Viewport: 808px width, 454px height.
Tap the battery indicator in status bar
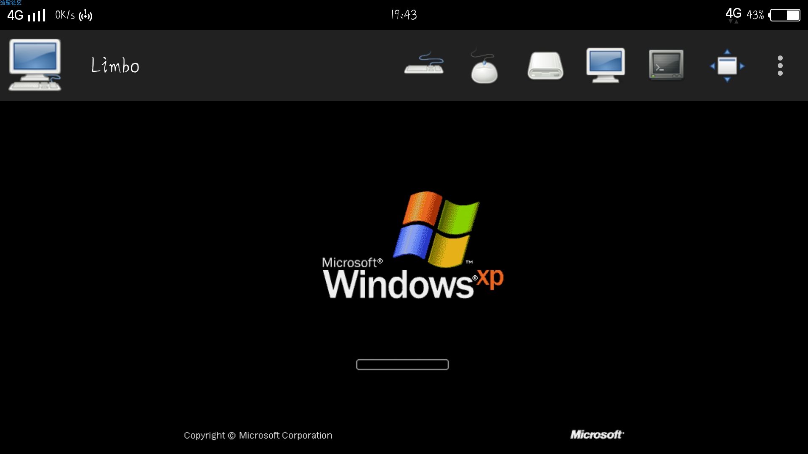(785, 15)
